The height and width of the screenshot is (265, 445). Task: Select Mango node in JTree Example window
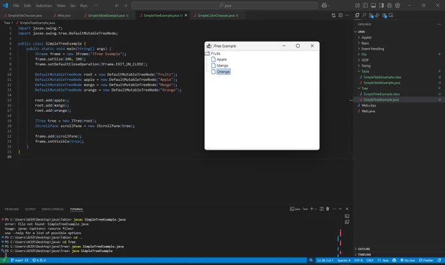coord(222,65)
